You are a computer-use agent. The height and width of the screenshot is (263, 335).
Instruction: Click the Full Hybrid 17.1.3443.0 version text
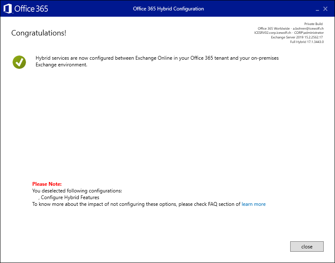coord(307,42)
